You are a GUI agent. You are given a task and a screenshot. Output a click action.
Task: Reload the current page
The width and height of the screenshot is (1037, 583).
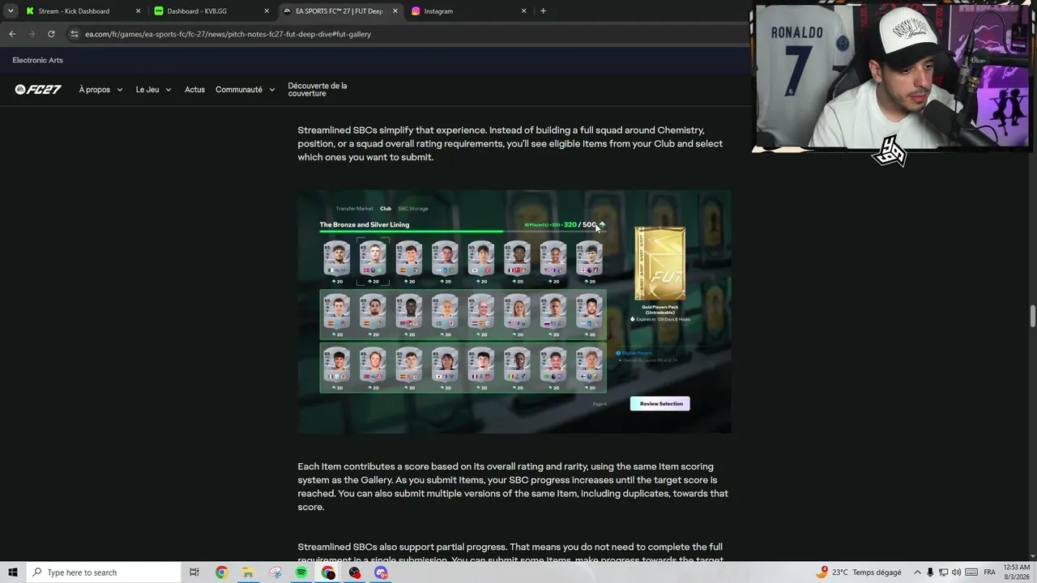(51, 34)
